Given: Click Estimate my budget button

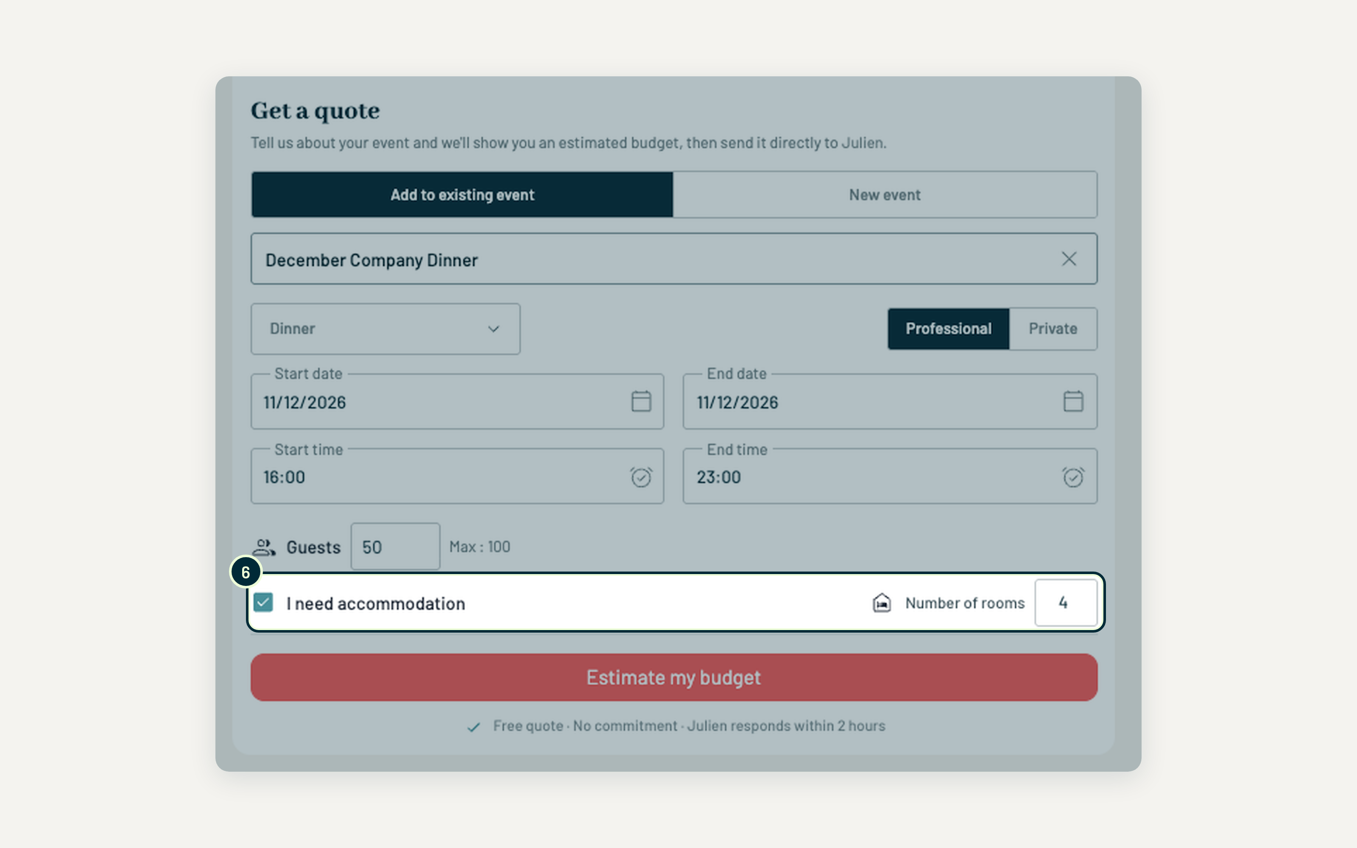Looking at the screenshot, I should click(673, 678).
